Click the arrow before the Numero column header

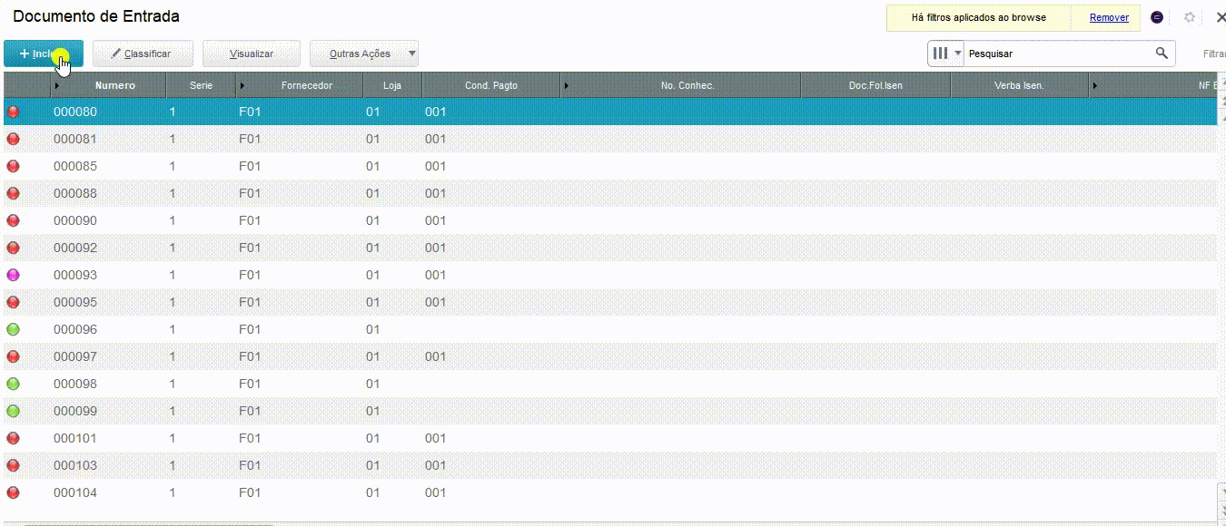point(56,85)
